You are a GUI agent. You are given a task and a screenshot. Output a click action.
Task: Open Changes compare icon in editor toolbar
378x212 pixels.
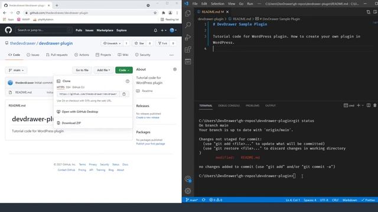[369, 12]
